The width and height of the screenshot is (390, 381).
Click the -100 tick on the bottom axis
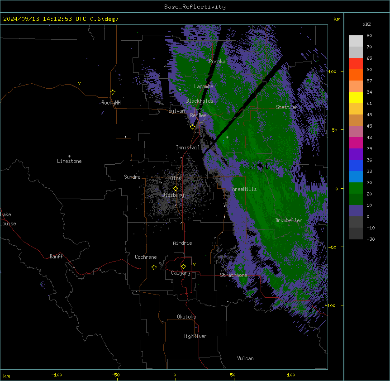coord(57,375)
